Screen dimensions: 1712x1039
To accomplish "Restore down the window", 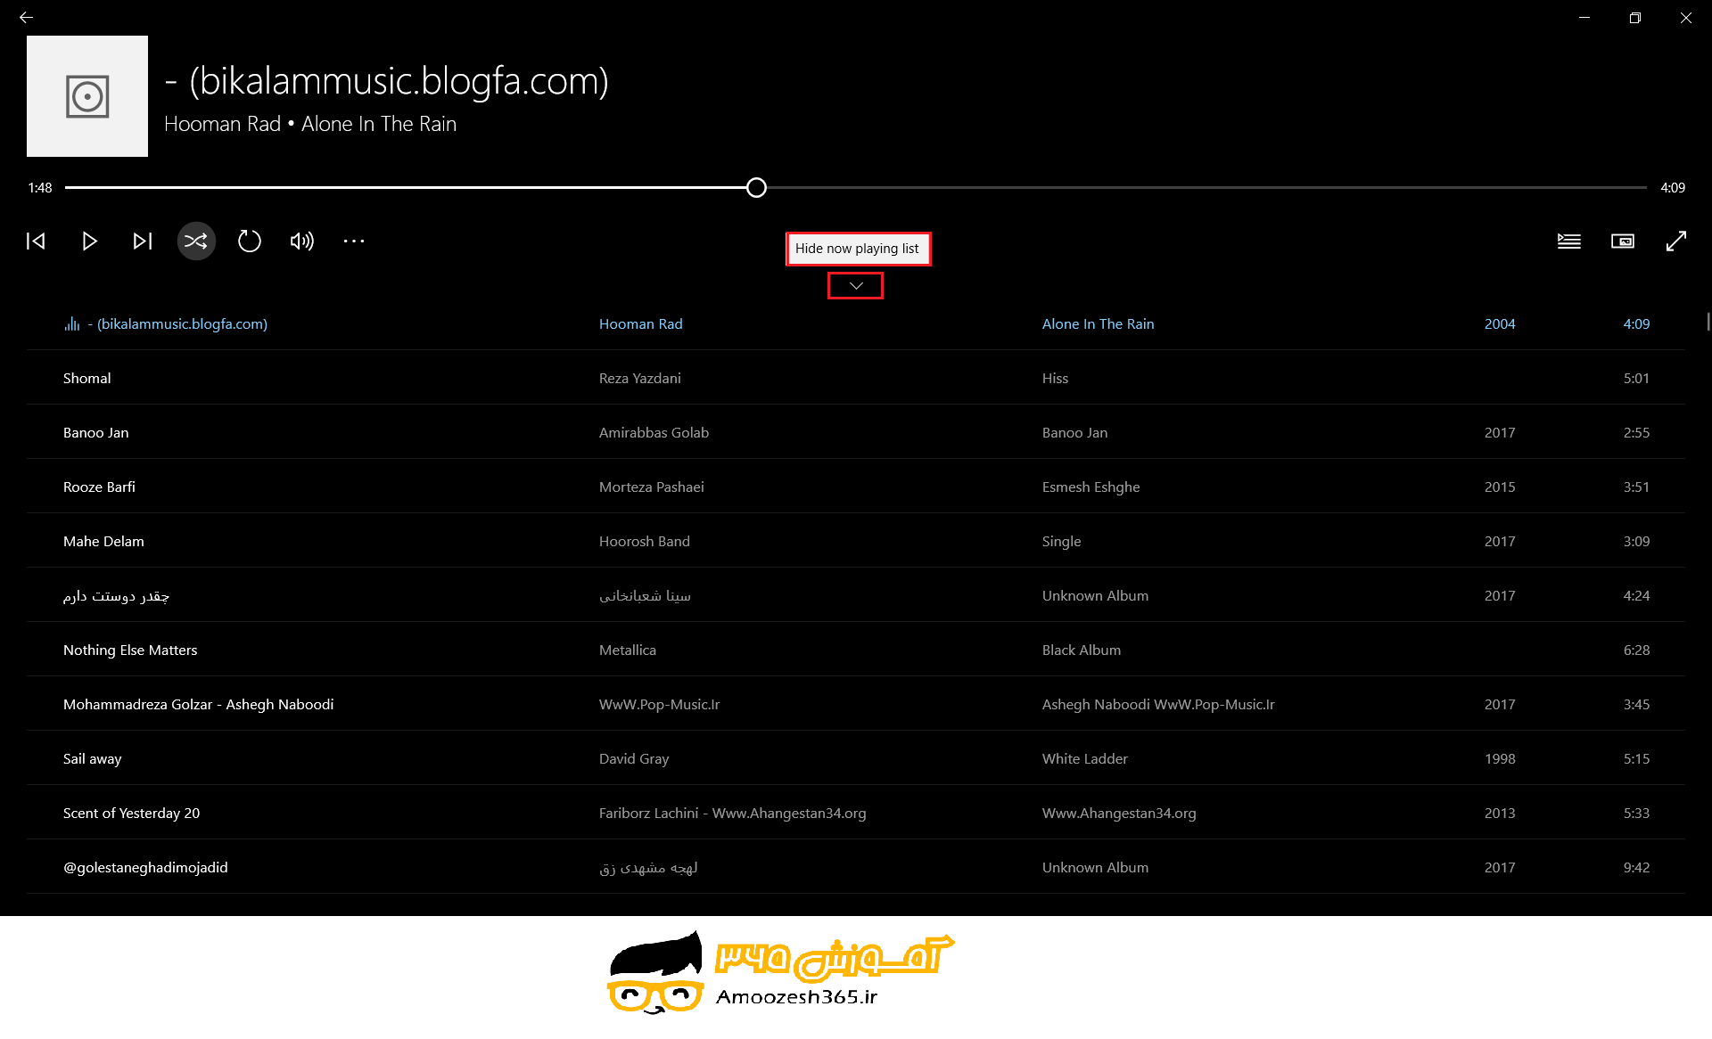I will (x=1634, y=18).
